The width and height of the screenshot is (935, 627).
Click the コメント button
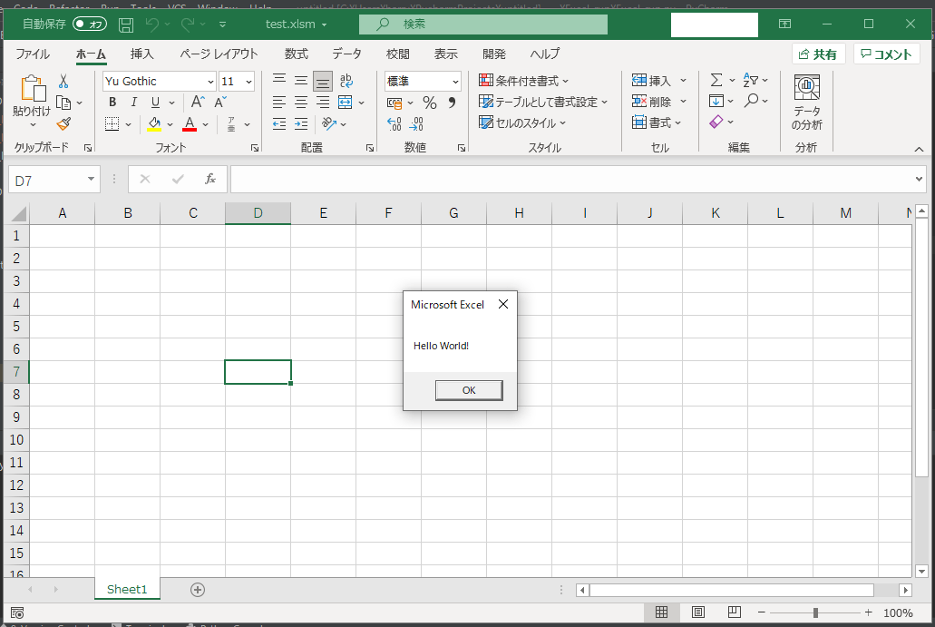pyautogui.click(x=887, y=54)
